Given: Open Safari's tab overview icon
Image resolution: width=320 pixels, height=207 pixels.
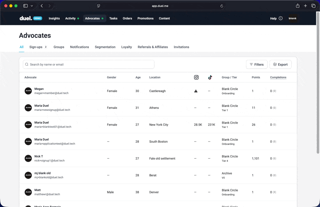Looking at the screenshot, I should pyautogui.click(x=313, y=6).
